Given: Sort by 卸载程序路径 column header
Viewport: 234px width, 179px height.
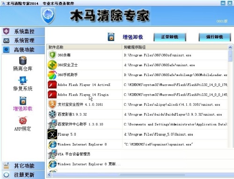Looking at the screenshot, I should [x=175, y=47].
